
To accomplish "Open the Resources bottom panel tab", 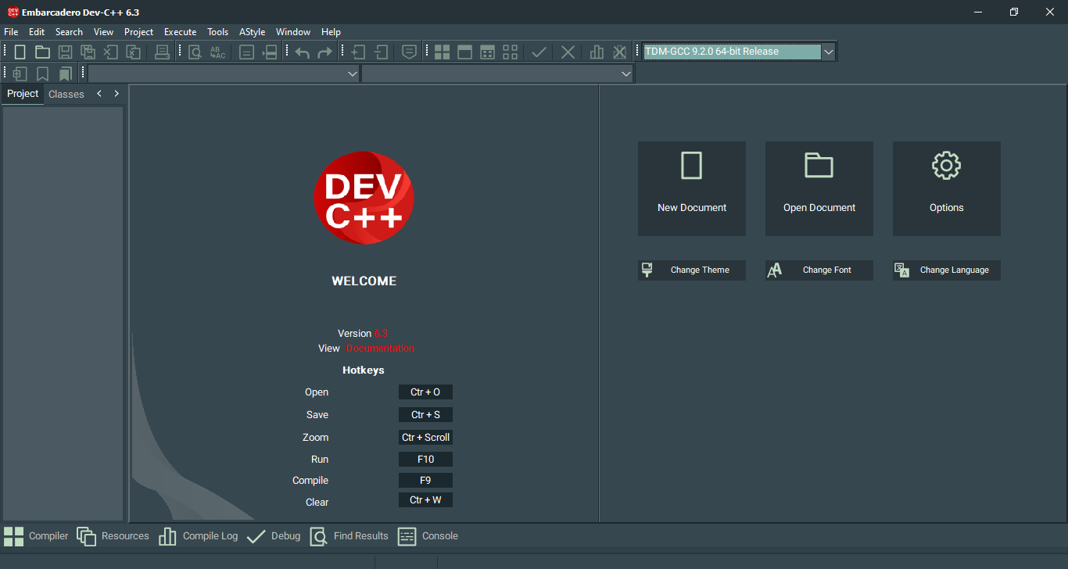I will (x=113, y=536).
